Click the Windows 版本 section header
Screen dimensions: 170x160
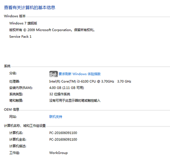pos(15,16)
